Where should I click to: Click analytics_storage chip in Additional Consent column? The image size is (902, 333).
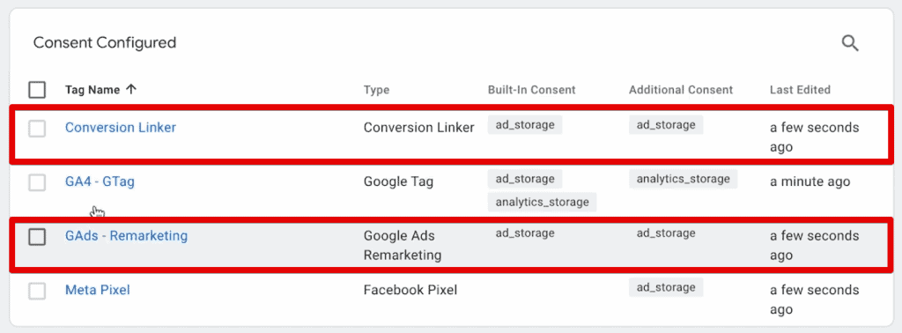click(x=683, y=179)
